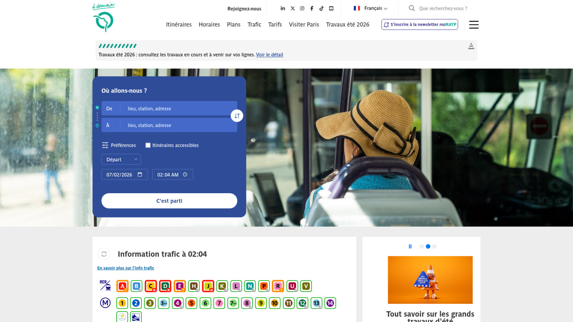Image resolution: width=573 pixels, height=322 pixels.
Task: Select RER line A traffic icon
Action: pyautogui.click(x=122, y=286)
